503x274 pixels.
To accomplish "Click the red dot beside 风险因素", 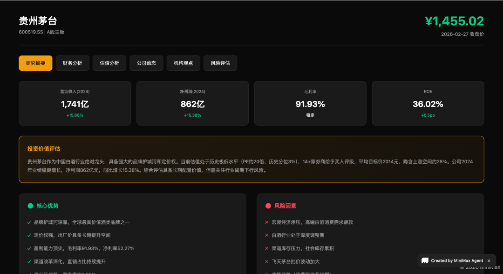I will coord(268,206).
